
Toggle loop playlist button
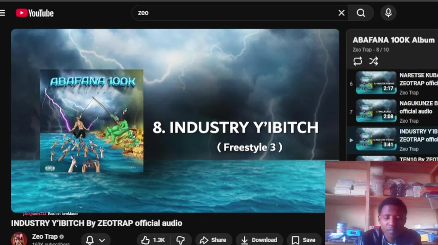point(357,61)
